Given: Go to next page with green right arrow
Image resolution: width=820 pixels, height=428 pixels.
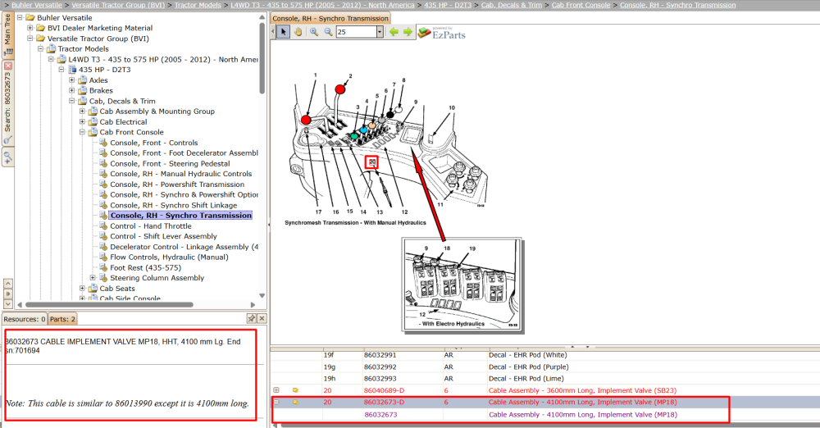Looking at the screenshot, I should pos(408,32).
